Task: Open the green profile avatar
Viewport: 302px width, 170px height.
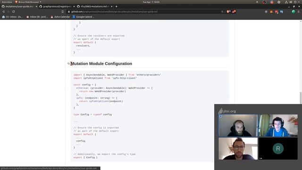Action: [294, 12]
